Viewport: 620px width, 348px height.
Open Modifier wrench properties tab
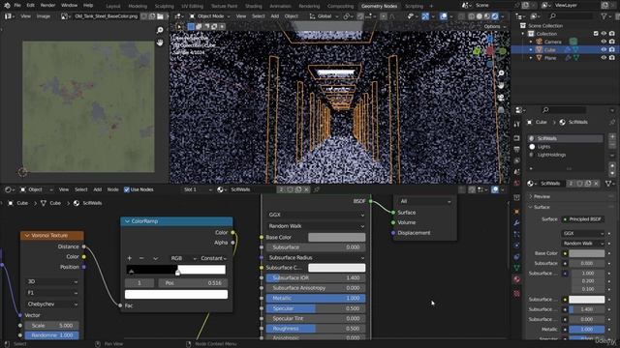[x=516, y=223]
